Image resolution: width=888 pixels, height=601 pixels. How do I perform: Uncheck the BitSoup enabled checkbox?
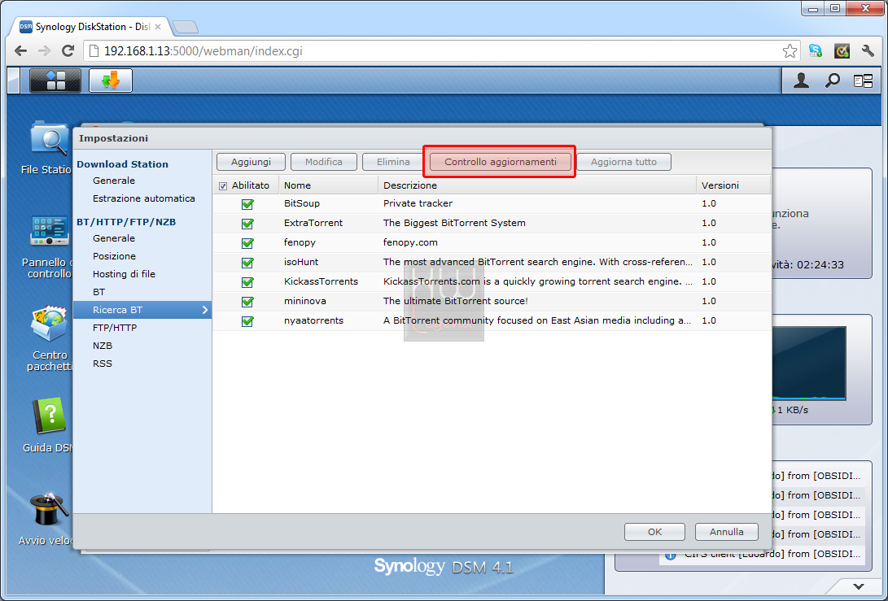click(247, 204)
